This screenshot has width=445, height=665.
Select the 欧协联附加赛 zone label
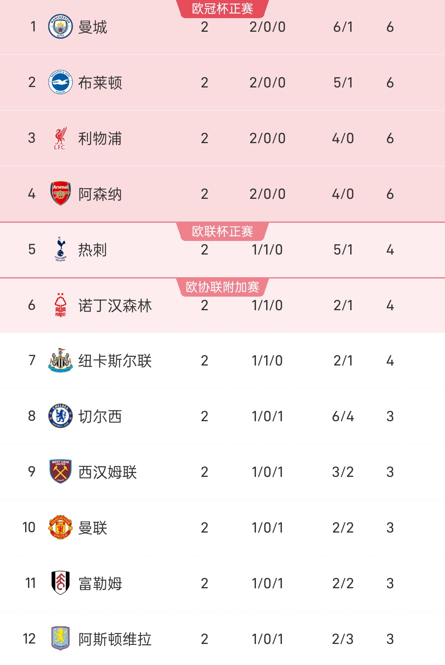coord(222,287)
